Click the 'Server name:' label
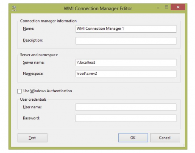 pyautogui.click(x=33, y=62)
